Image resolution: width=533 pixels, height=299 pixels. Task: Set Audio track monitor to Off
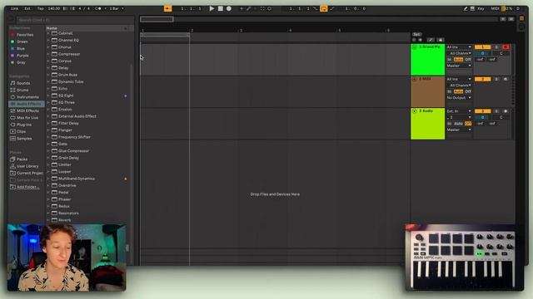(x=468, y=124)
